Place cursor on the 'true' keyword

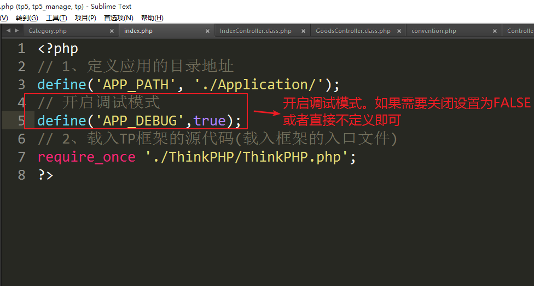click(210, 121)
